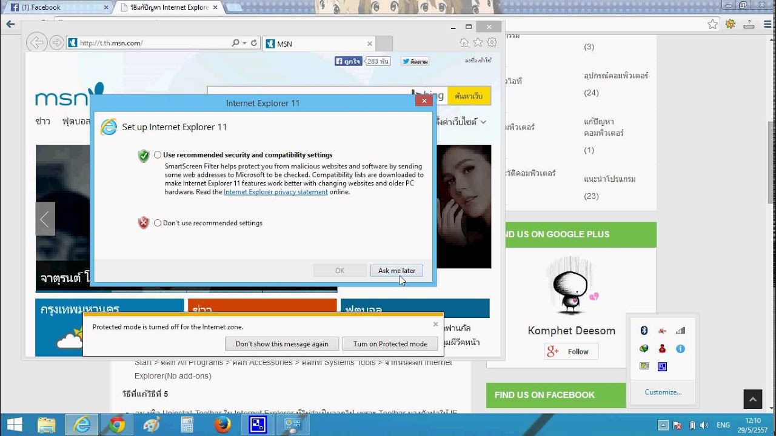Click the Chrome page vertical scrollbar thumb
Image resolution: width=776 pixels, height=436 pixels.
point(771,162)
